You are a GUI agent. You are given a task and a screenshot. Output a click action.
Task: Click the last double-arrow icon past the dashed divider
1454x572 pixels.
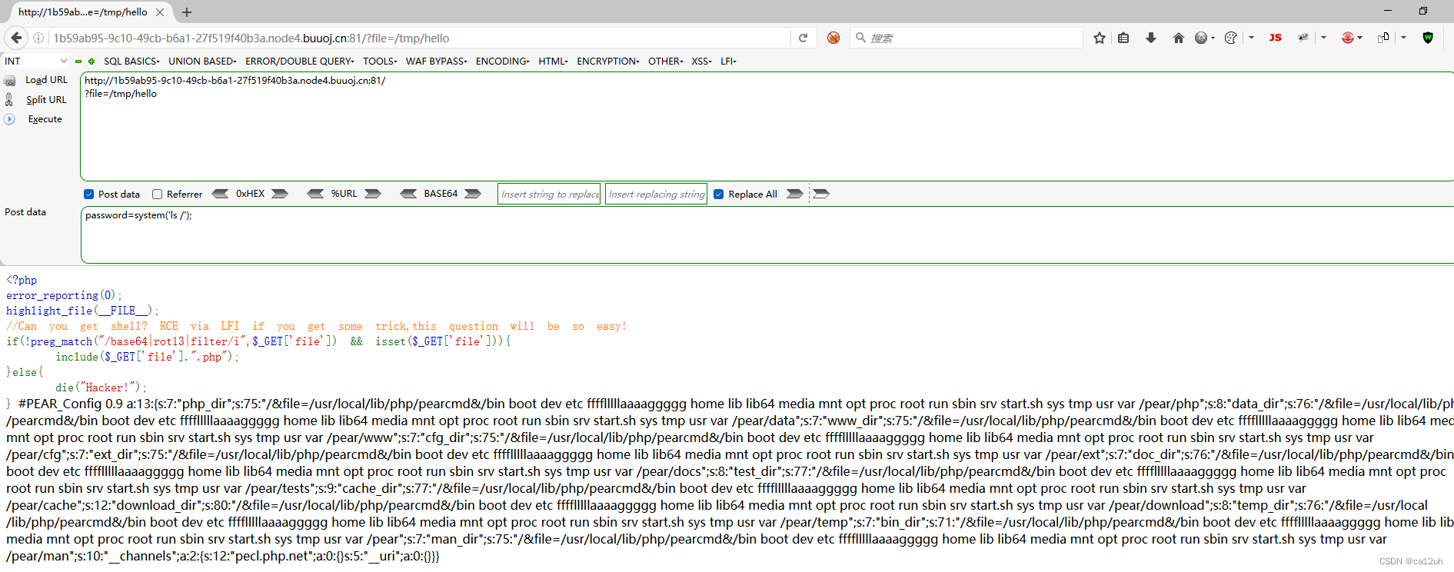(821, 194)
